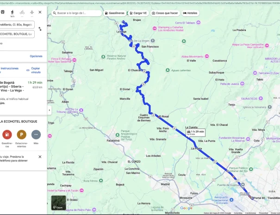Open Fundación Bioparque La Reserva marker
The width and height of the screenshot is (280, 215).
point(248,139)
